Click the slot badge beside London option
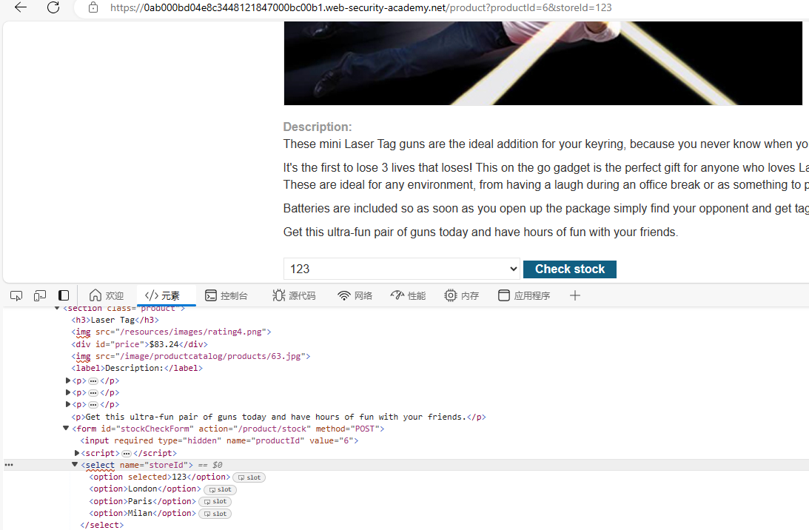Screen dimensions: 809x530 click(219, 489)
